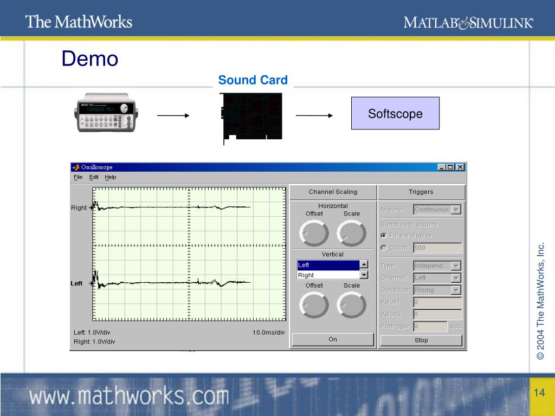Screen dimensions: 555x416
Task: Adjust the Vertical Scale knob
Action: pos(351,305)
